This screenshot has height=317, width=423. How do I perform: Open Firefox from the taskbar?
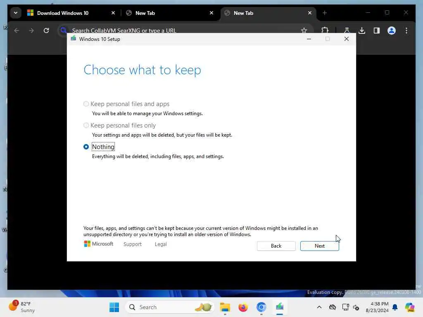point(243,307)
